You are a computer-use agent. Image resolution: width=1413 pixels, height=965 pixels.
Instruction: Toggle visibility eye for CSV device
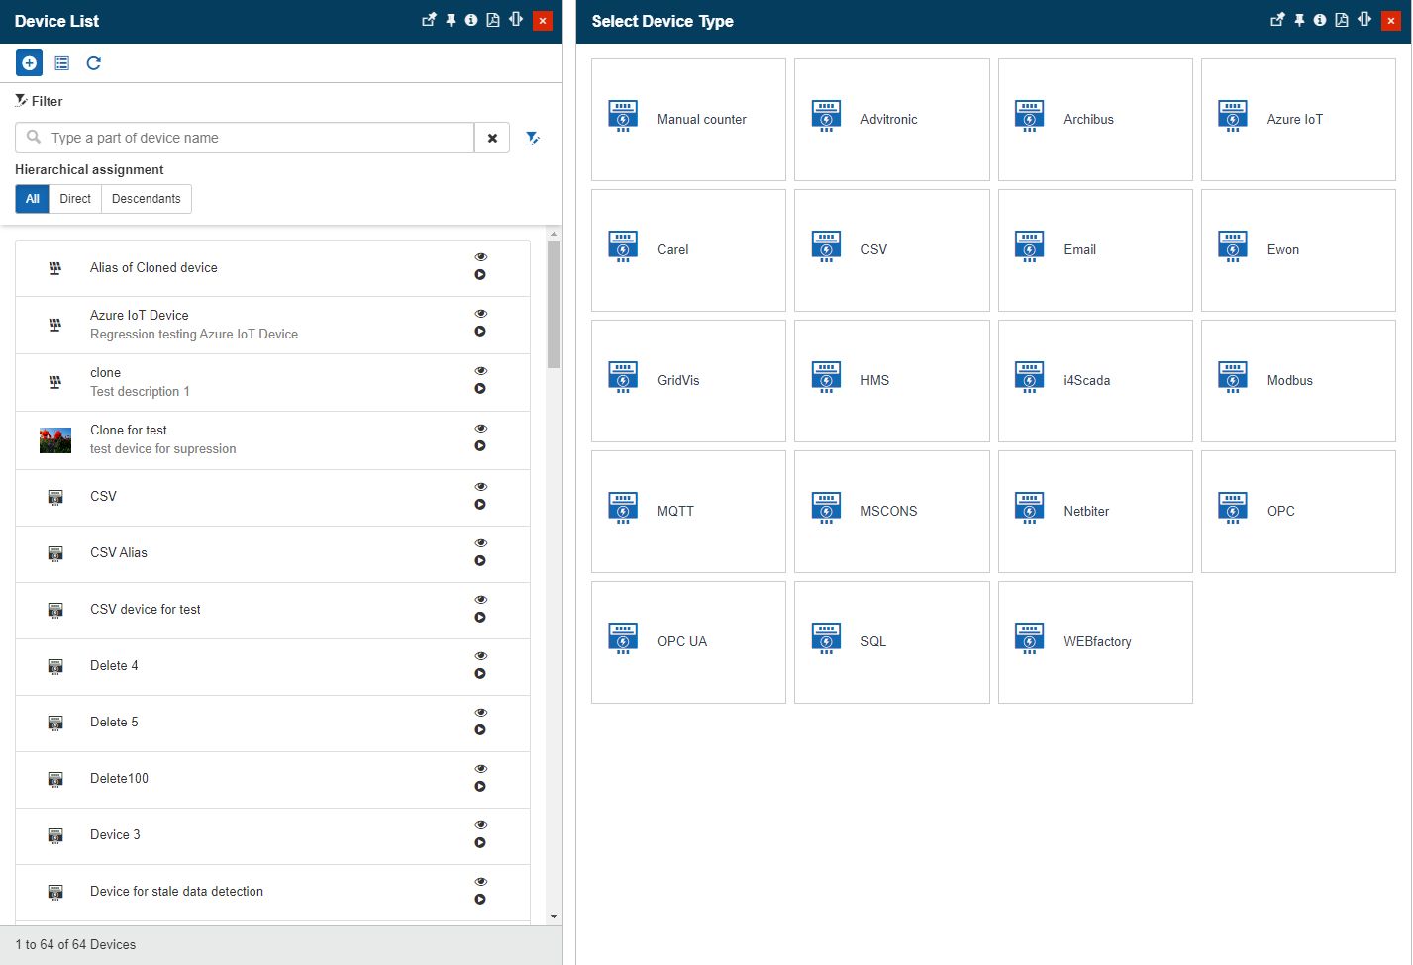click(480, 487)
